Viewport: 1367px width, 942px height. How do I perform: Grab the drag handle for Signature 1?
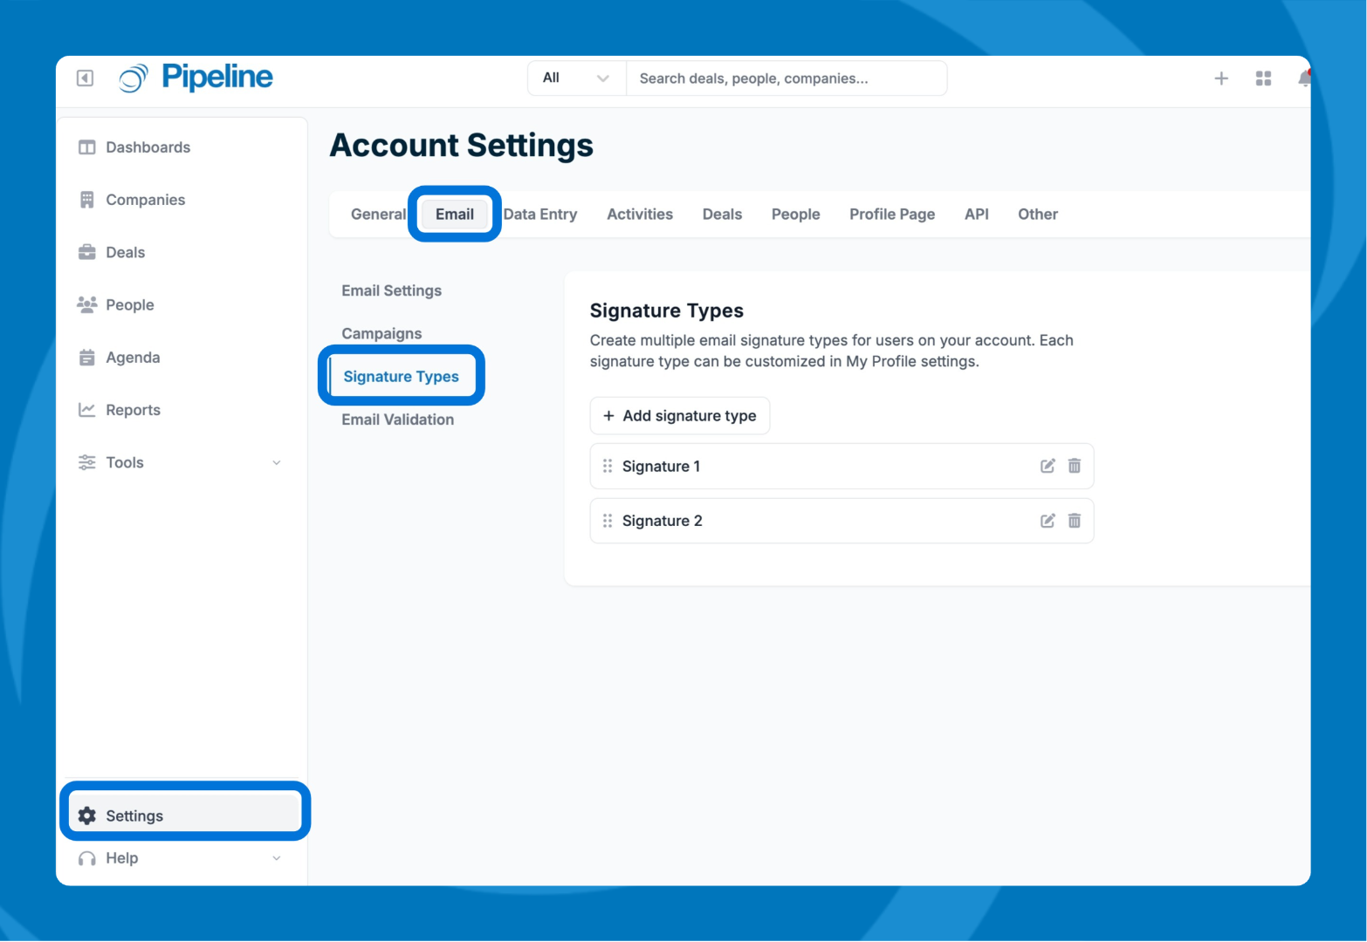(x=608, y=466)
